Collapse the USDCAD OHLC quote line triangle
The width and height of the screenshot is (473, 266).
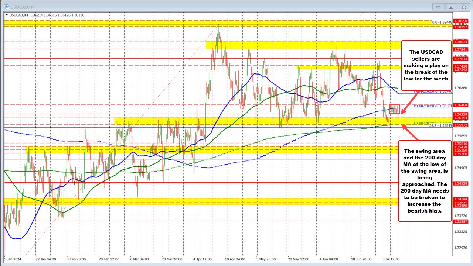[6, 15]
